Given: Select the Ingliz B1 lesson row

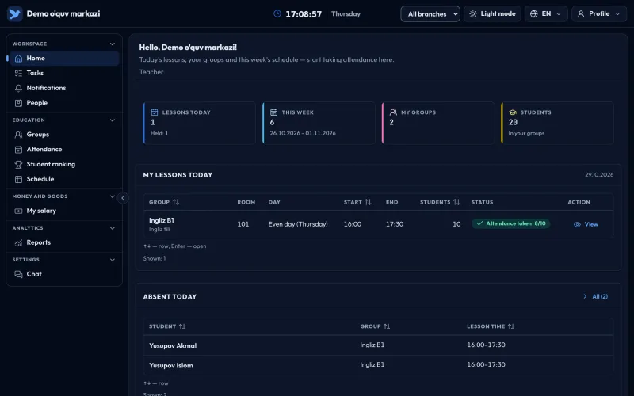Looking at the screenshot, I should tap(378, 224).
